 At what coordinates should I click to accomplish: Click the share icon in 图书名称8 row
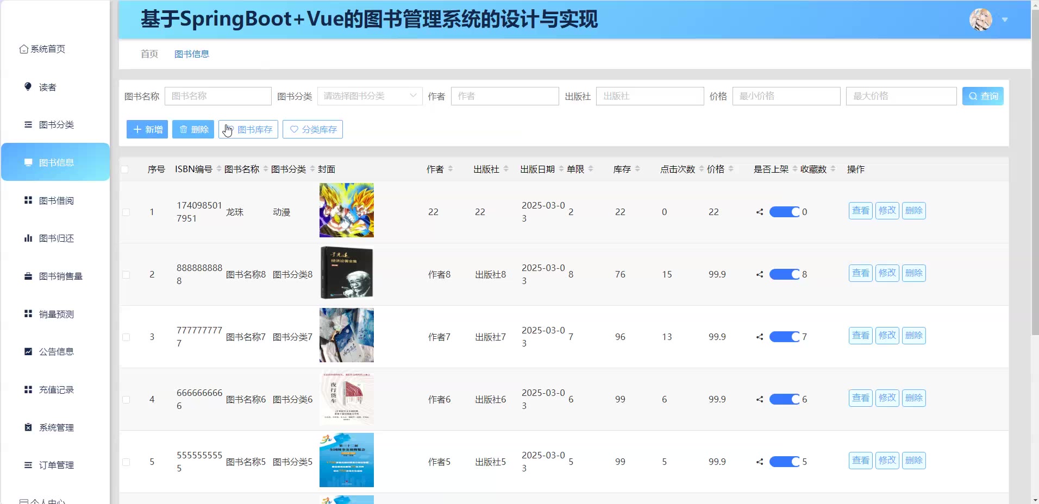click(760, 274)
